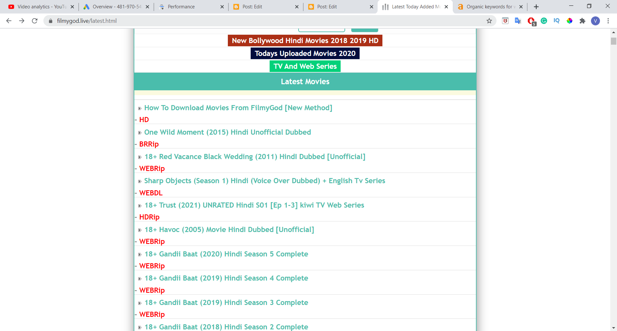Close the Performance tab

tap(222, 7)
